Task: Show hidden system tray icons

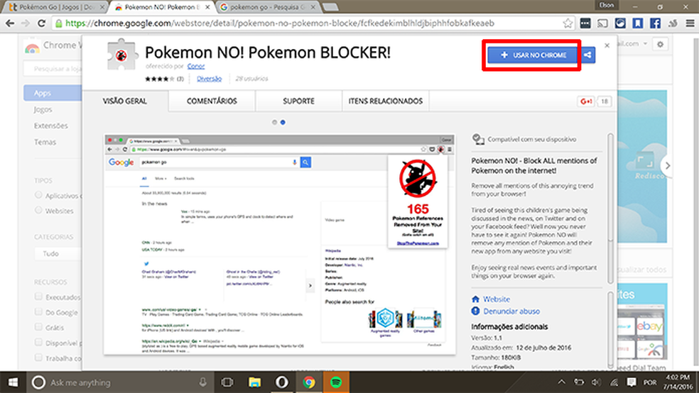Action: pyautogui.click(x=561, y=382)
